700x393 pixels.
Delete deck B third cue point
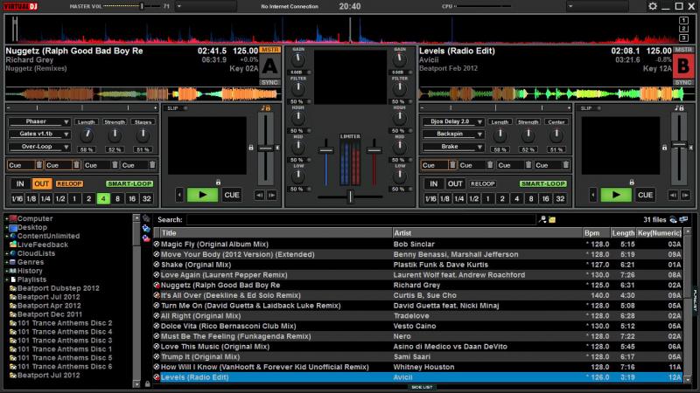pos(528,165)
